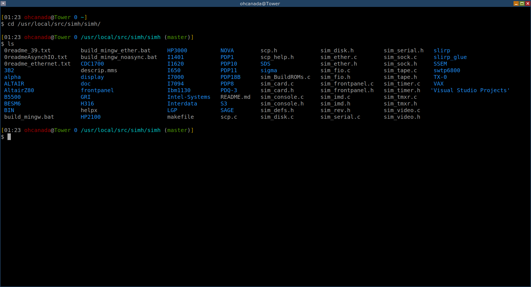531x287 pixels.
Task: Click the 'build_mingw.bat' file name
Action: coord(29,117)
